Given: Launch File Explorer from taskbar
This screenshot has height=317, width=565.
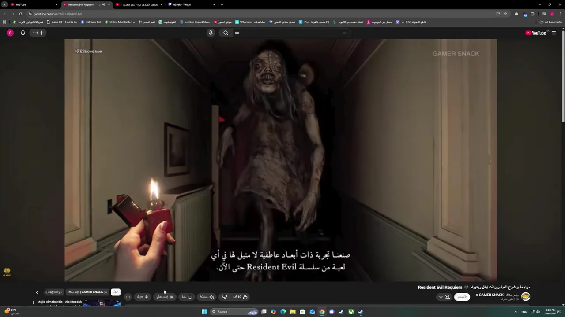Looking at the screenshot, I should coord(293,312).
